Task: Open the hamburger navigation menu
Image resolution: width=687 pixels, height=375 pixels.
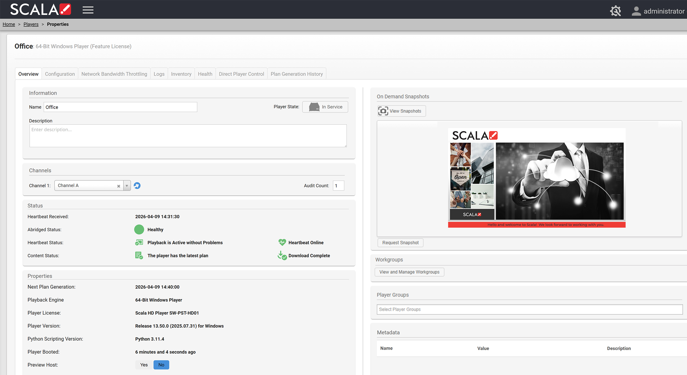Action: click(88, 10)
